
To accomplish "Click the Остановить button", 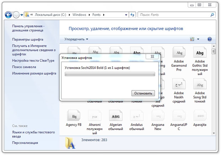I will (x=143, y=93).
